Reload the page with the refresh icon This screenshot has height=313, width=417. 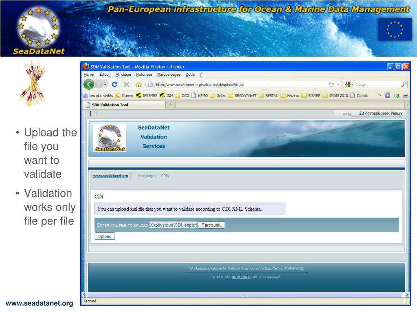114,84
